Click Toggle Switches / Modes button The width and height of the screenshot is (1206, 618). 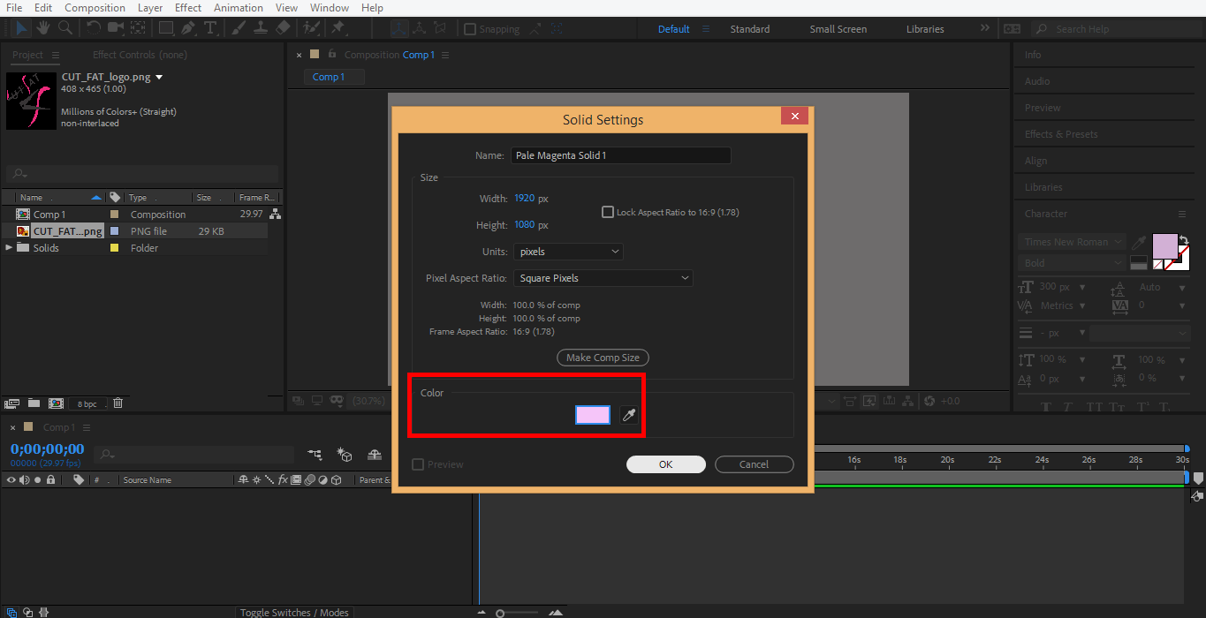click(295, 612)
